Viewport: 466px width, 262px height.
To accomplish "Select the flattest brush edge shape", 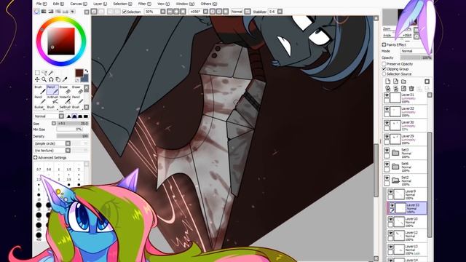I will [x=86, y=116].
